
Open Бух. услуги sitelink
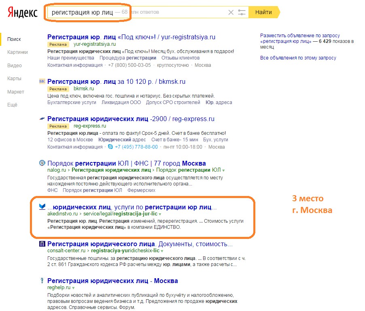pos(216,140)
